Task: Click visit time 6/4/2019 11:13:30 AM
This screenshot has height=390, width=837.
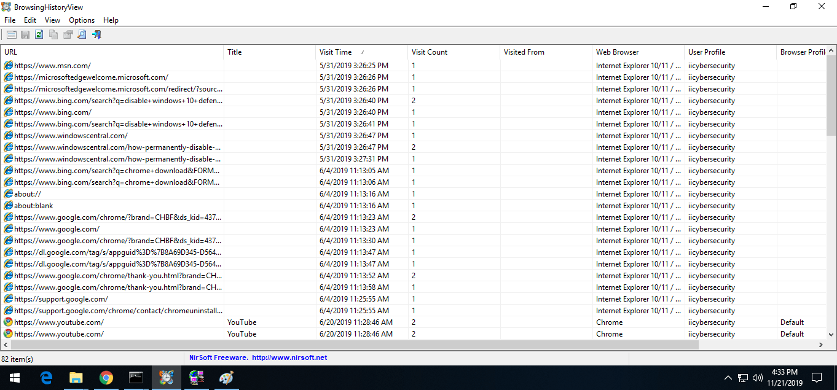Action: click(354, 241)
